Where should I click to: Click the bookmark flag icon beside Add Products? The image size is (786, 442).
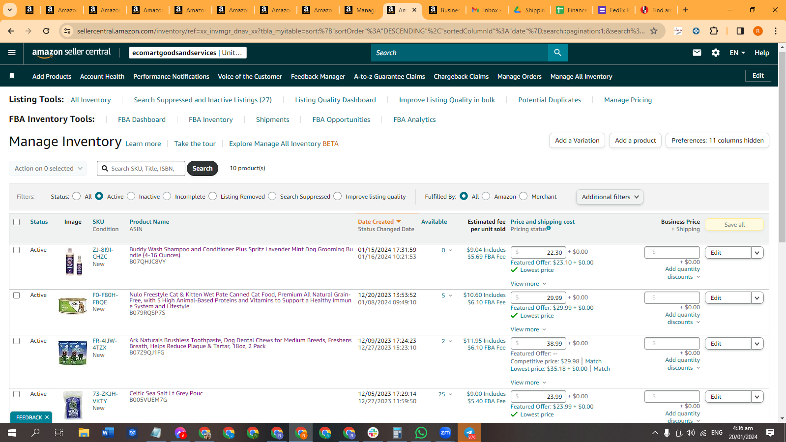[x=12, y=76]
